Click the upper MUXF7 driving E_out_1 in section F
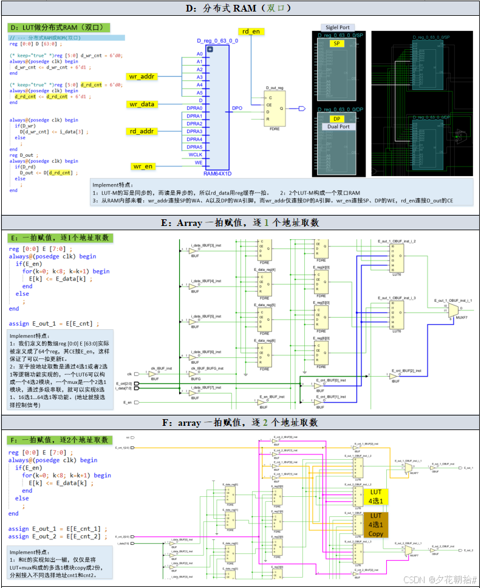Image resolution: width=481 pixels, height=588 pixels. tap(408, 468)
